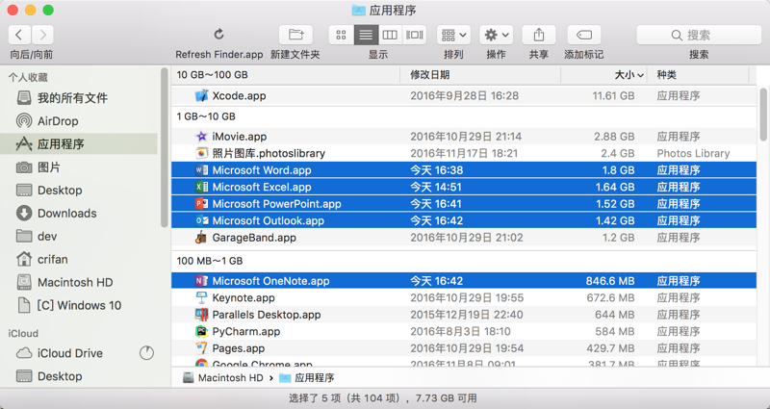Click the sidebar vertical scrollbar

coord(164,147)
